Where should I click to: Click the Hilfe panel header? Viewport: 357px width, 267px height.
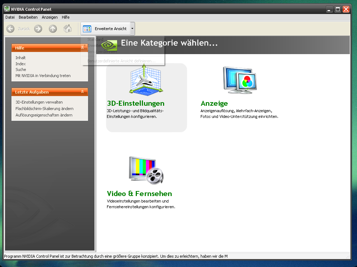pyautogui.click(x=50, y=48)
